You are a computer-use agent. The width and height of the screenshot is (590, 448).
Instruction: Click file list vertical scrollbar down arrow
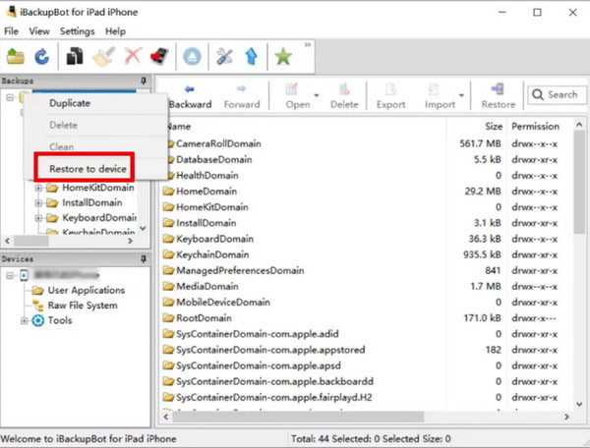579,405
